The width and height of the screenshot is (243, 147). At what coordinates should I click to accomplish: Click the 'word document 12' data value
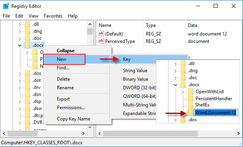(x=207, y=34)
